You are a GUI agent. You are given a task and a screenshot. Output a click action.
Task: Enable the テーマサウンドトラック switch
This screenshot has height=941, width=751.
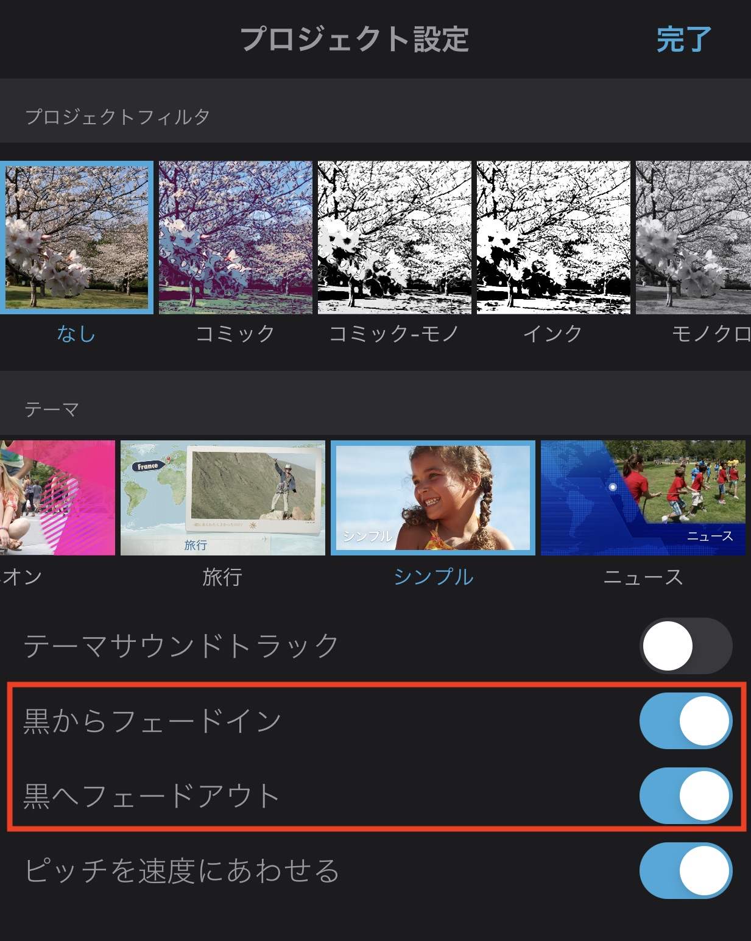coord(686,646)
